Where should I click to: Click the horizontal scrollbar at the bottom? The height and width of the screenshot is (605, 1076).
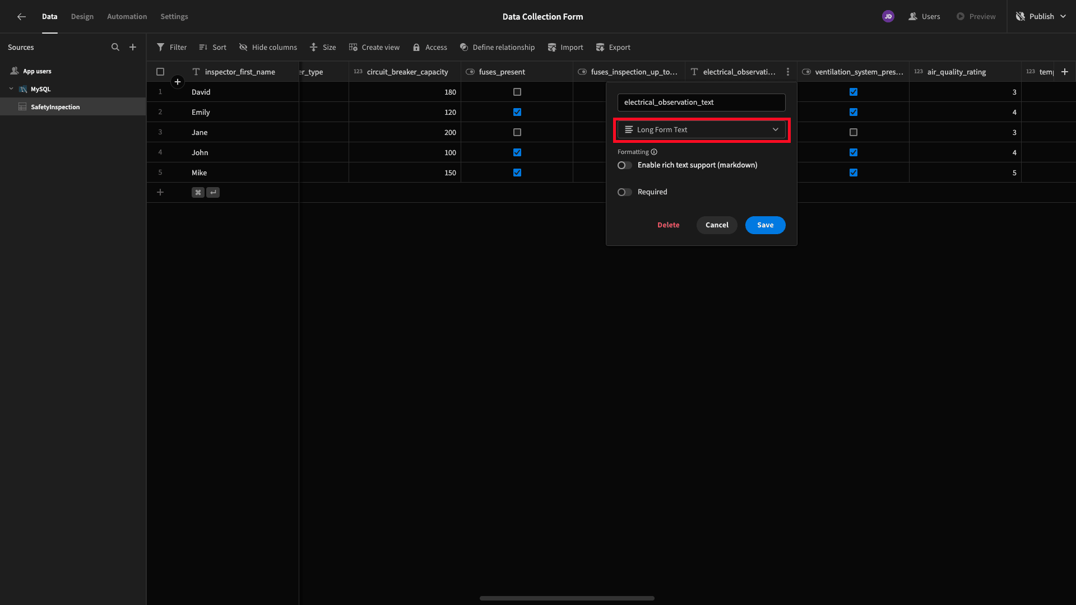pyautogui.click(x=567, y=598)
